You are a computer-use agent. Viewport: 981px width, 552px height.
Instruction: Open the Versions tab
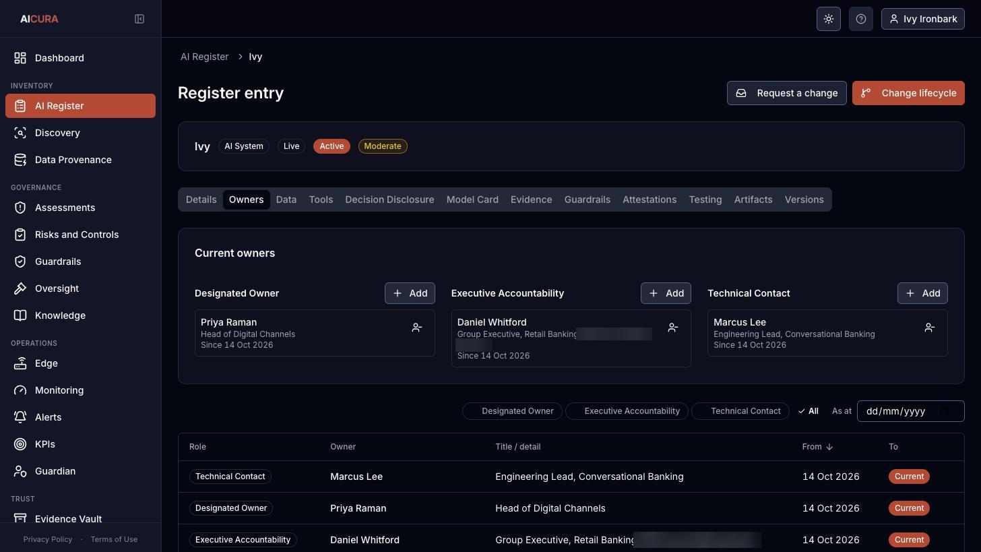tap(804, 200)
